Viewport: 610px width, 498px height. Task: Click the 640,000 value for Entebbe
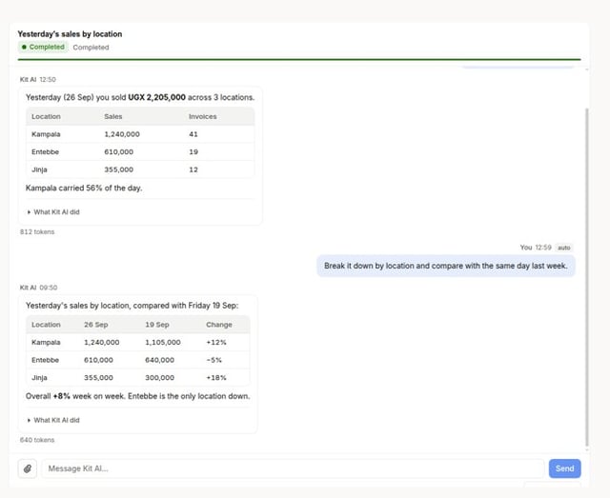(159, 360)
